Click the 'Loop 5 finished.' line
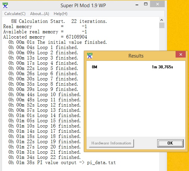189x171 pixels. (x=43, y=68)
